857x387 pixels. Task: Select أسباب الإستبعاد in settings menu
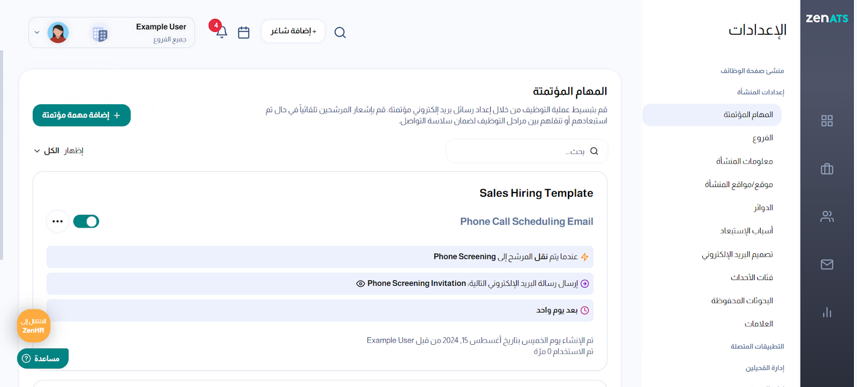point(747,231)
